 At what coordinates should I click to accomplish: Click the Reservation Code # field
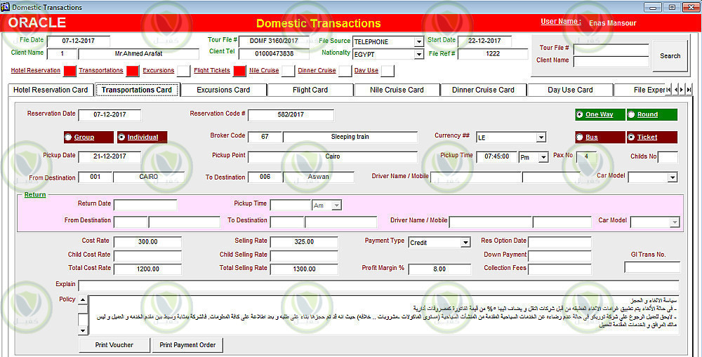pos(291,115)
